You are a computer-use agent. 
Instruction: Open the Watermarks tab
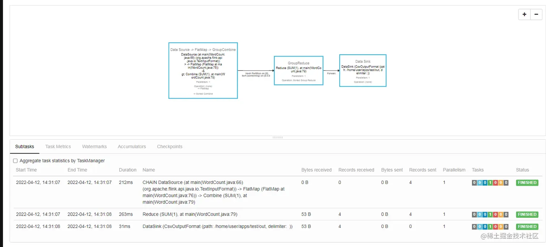94,147
